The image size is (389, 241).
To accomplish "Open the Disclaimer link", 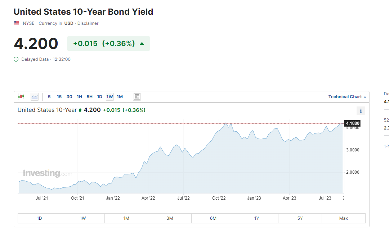I will 88,23.
